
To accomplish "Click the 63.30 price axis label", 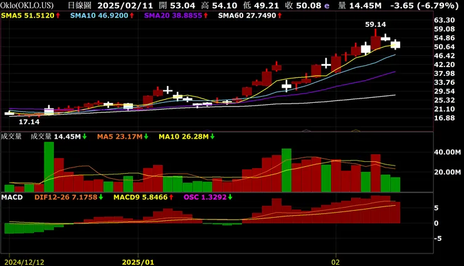I will click(x=445, y=20).
